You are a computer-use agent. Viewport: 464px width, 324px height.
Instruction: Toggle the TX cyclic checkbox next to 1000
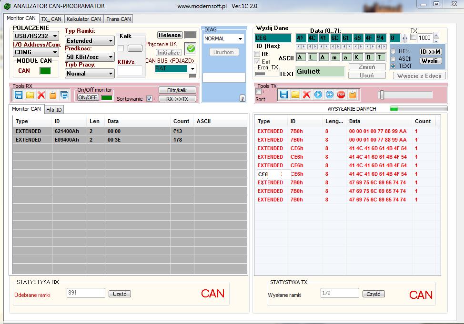click(x=414, y=37)
